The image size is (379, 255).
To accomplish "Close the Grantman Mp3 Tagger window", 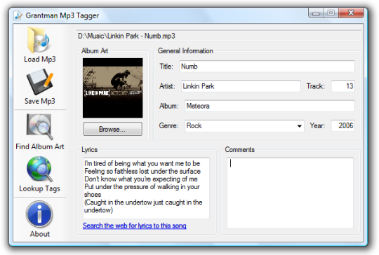I will (x=351, y=13).
